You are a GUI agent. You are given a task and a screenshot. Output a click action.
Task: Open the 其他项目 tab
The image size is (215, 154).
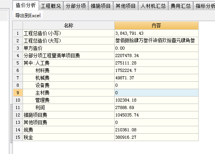coord(126,6)
